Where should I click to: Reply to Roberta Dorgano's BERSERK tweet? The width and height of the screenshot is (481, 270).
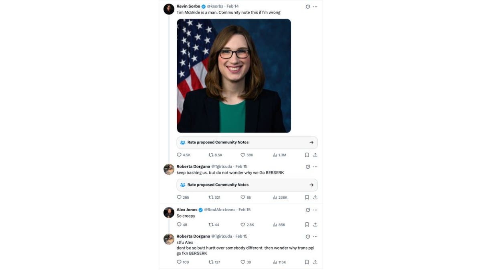click(x=179, y=197)
